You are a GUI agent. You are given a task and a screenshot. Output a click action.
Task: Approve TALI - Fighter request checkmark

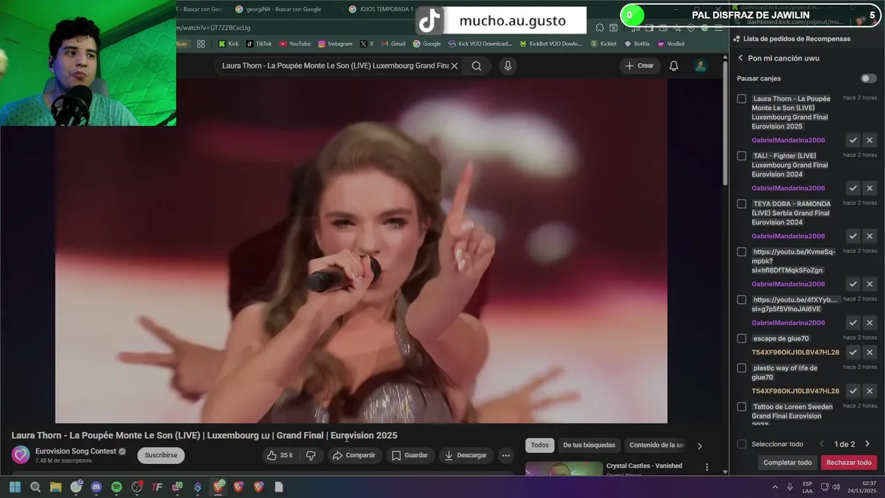(853, 188)
